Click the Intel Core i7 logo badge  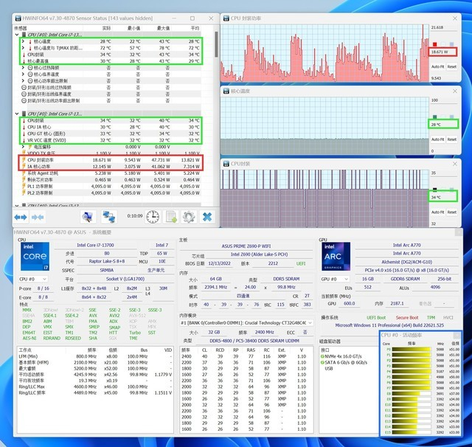click(35, 256)
